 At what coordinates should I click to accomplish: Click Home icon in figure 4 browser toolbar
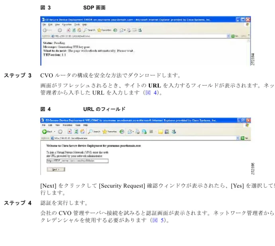(82, 132)
